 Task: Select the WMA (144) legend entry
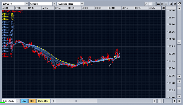[x=8, y=22]
